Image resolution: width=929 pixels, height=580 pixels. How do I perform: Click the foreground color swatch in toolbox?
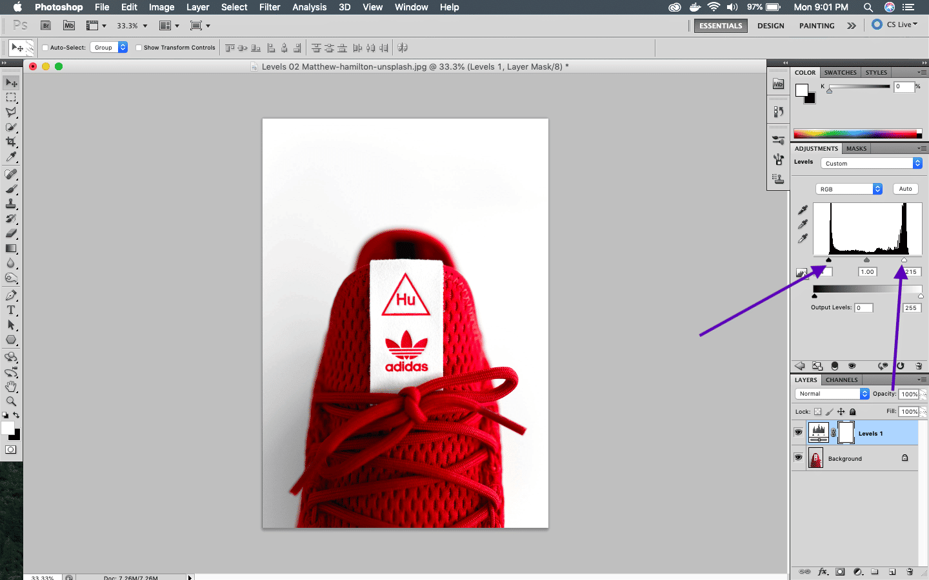pyautogui.click(x=8, y=429)
